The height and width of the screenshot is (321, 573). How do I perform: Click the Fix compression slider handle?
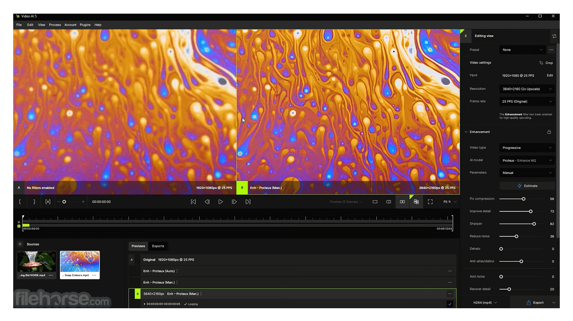[x=524, y=199]
